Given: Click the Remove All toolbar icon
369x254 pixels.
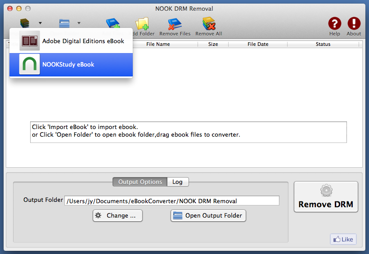Looking at the screenshot, I should tap(209, 23).
